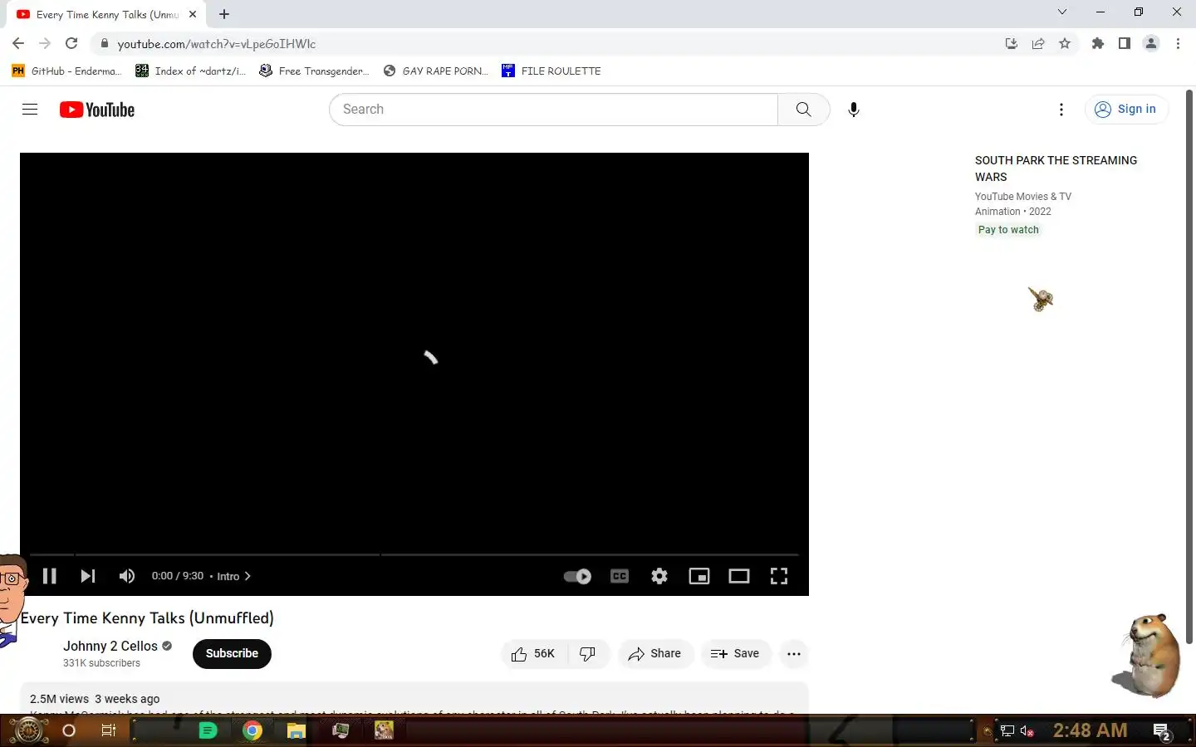
Task: Open the Chrome profile avatar
Action: pyautogui.click(x=1151, y=43)
